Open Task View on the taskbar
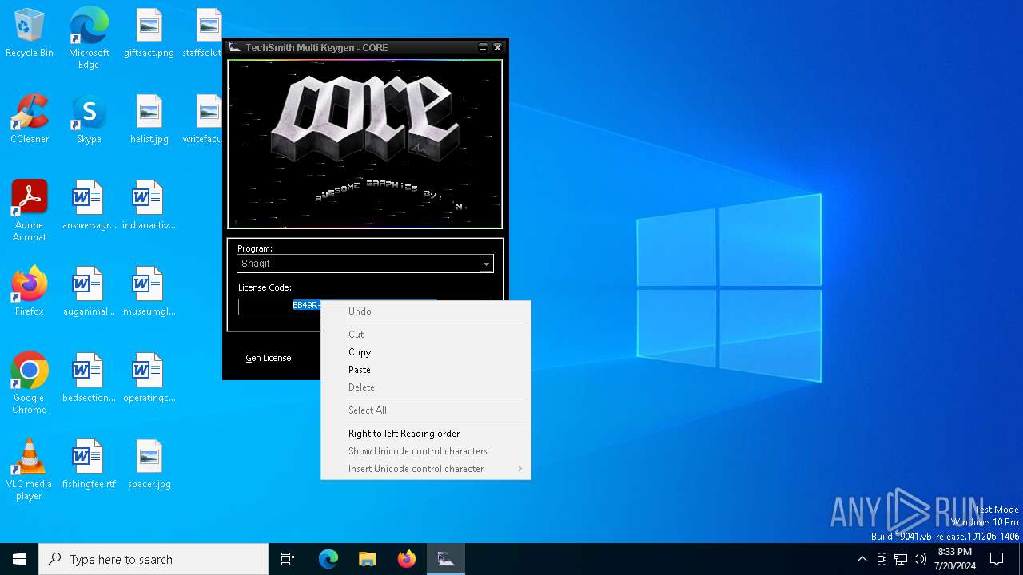This screenshot has height=575, width=1023. click(x=288, y=559)
